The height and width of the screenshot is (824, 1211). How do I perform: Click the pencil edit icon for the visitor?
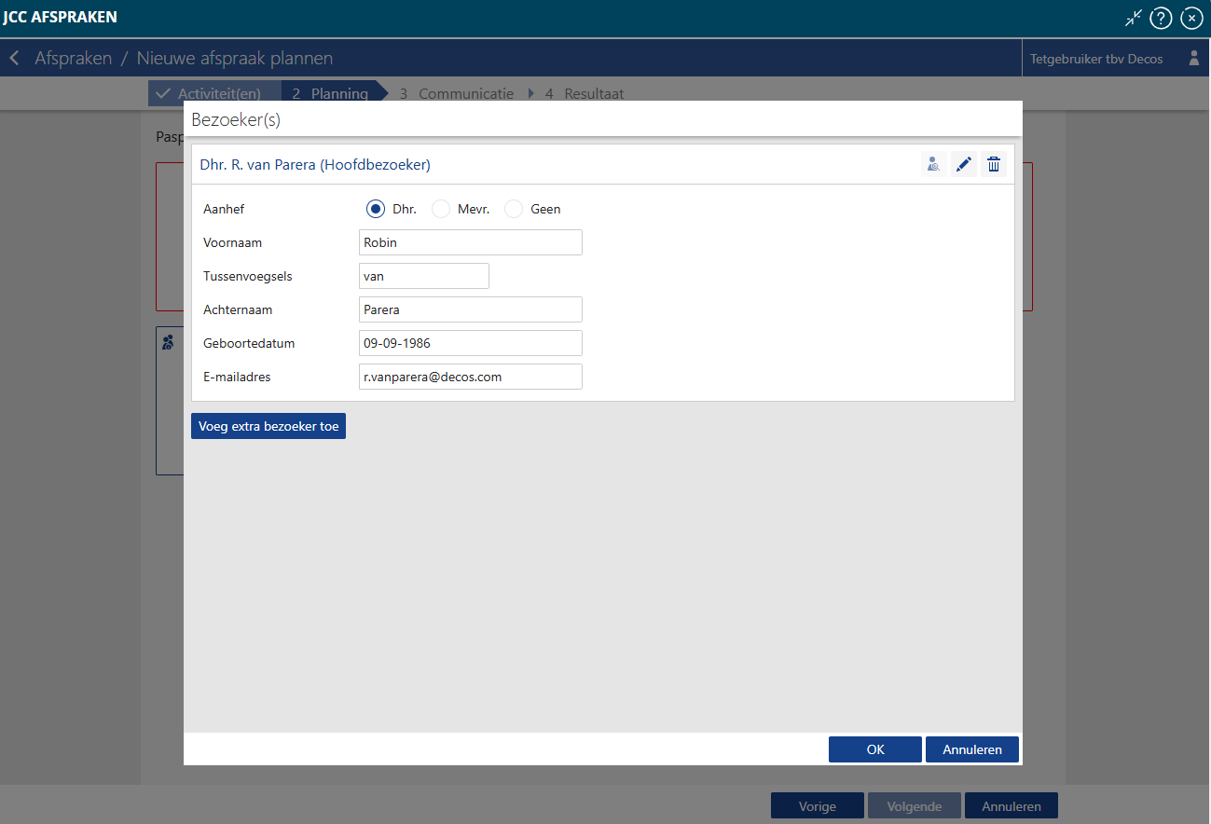tap(964, 165)
